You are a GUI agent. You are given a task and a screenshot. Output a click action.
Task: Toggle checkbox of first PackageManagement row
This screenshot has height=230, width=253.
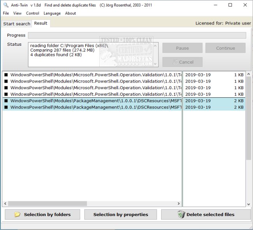pos(6,101)
